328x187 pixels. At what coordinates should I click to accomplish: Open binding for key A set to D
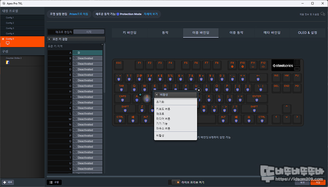tap(87, 53)
